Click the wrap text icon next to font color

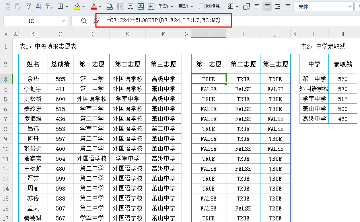pyautogui.click(x=109, y=6)
